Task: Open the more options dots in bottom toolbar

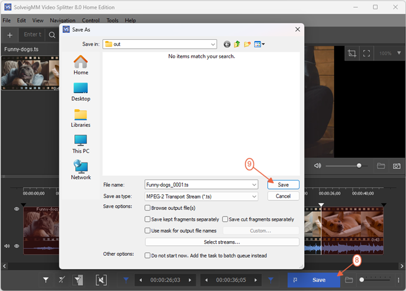Action: pos(398,280)
